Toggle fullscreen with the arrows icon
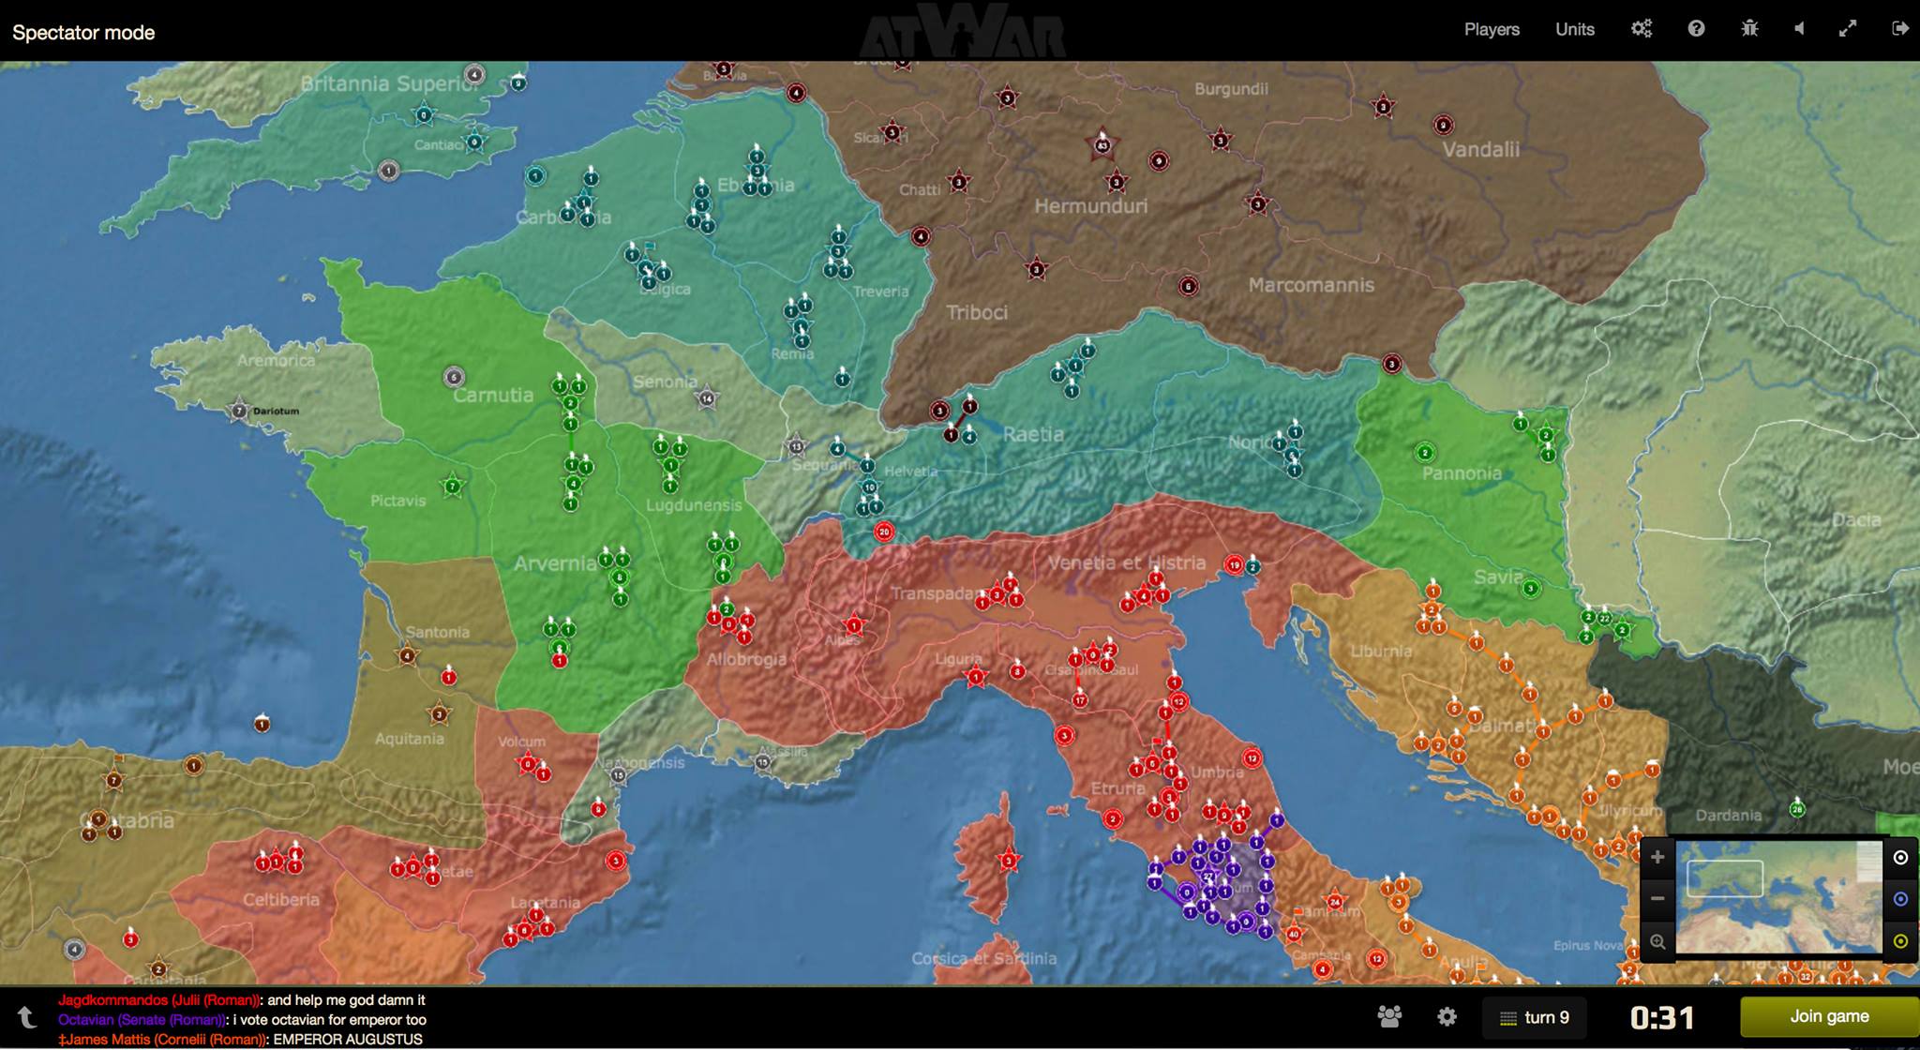1920x1050 pixels. 1848,28
